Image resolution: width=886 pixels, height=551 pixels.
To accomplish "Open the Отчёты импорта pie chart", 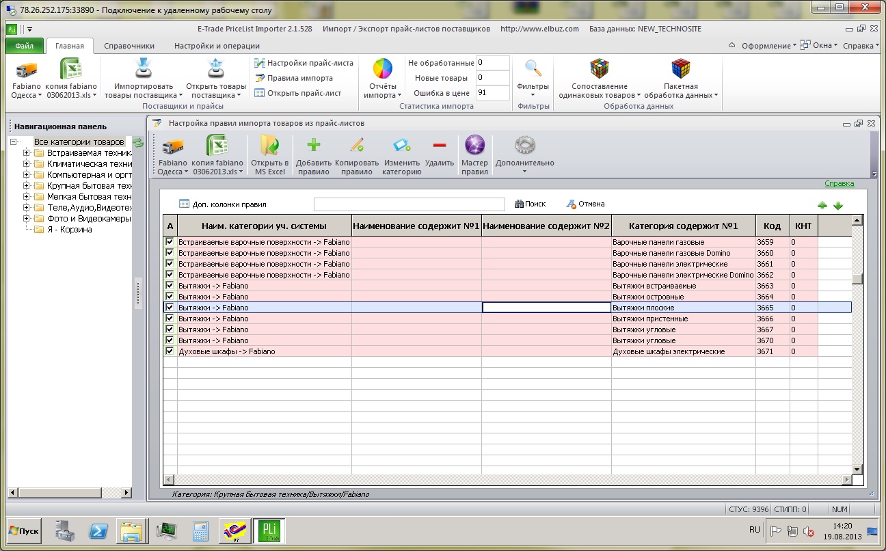I will [x=383, y=69].
